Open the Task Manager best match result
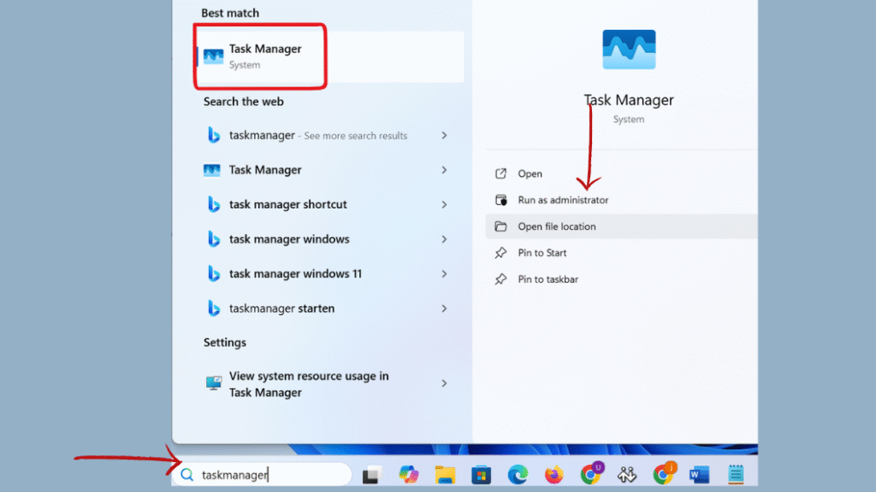 pos(329,57)
